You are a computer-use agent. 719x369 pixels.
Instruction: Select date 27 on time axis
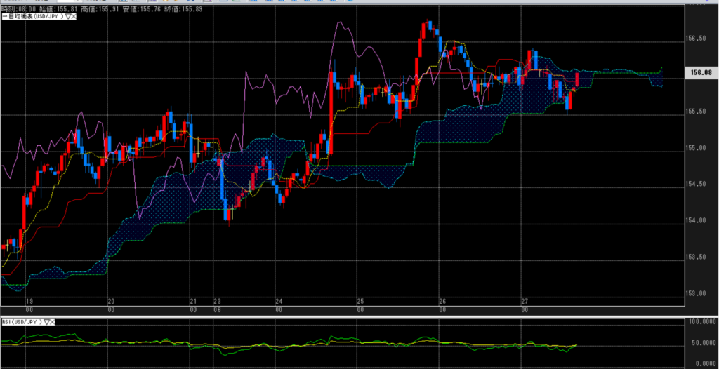click(524, 300)
